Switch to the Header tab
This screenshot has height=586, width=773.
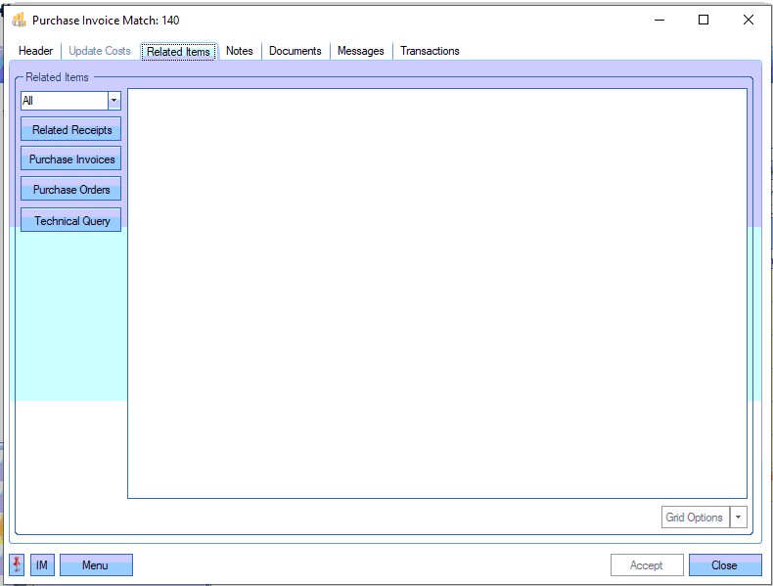click(35, 51)
